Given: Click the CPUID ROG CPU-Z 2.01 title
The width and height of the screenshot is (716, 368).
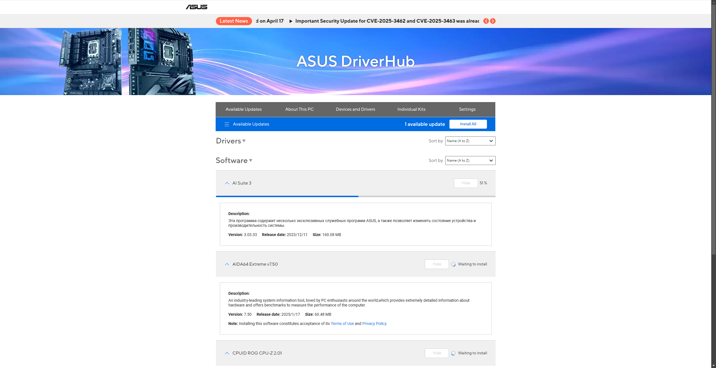Looking at the screenshot, I should pyautogui.click(x=257, y=353).
